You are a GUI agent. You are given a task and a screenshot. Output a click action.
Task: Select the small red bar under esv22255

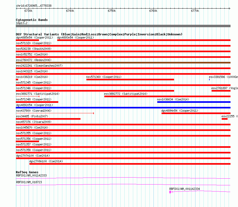point(225,119)
